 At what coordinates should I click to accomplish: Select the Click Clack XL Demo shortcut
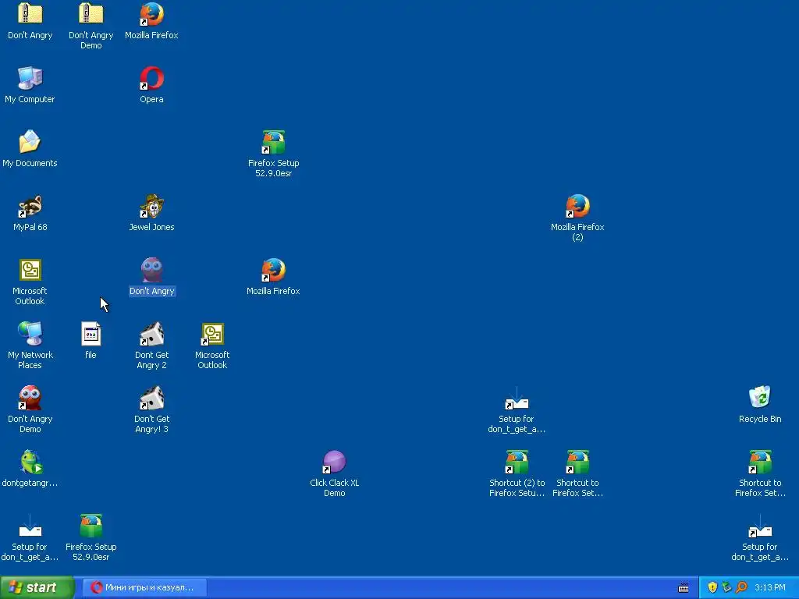tap(334, 463)
